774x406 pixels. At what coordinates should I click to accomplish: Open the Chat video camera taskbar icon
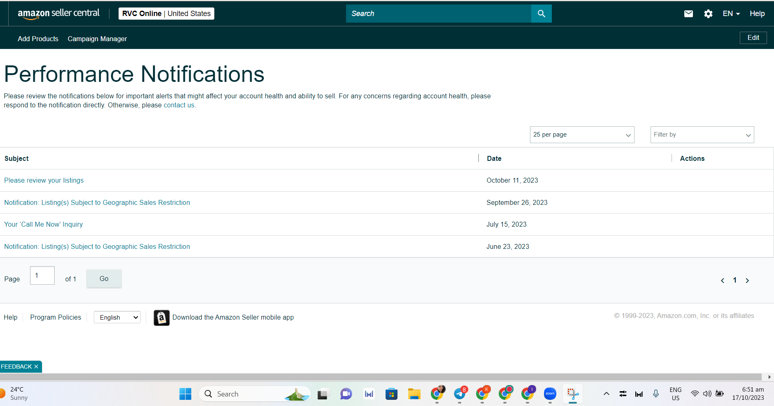[x=346, y=394]
